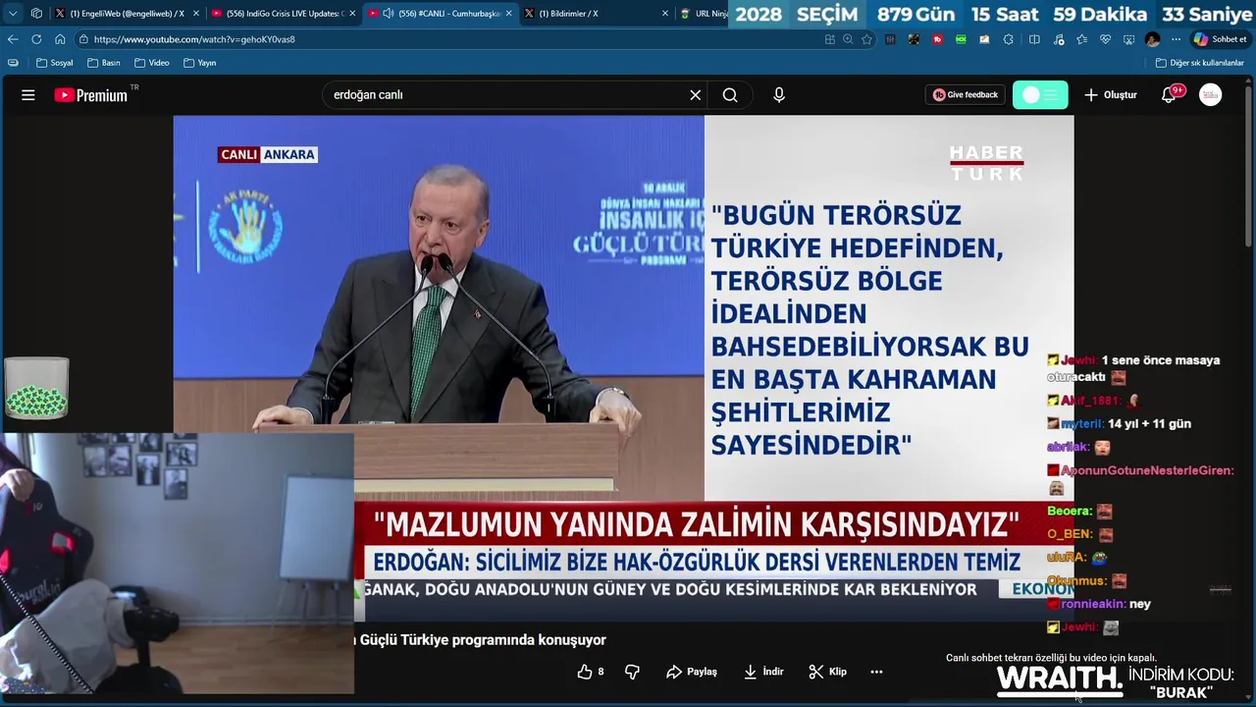Close the EngelliWeb X tab
The image size is (1256, 707).
coord(196,14)
